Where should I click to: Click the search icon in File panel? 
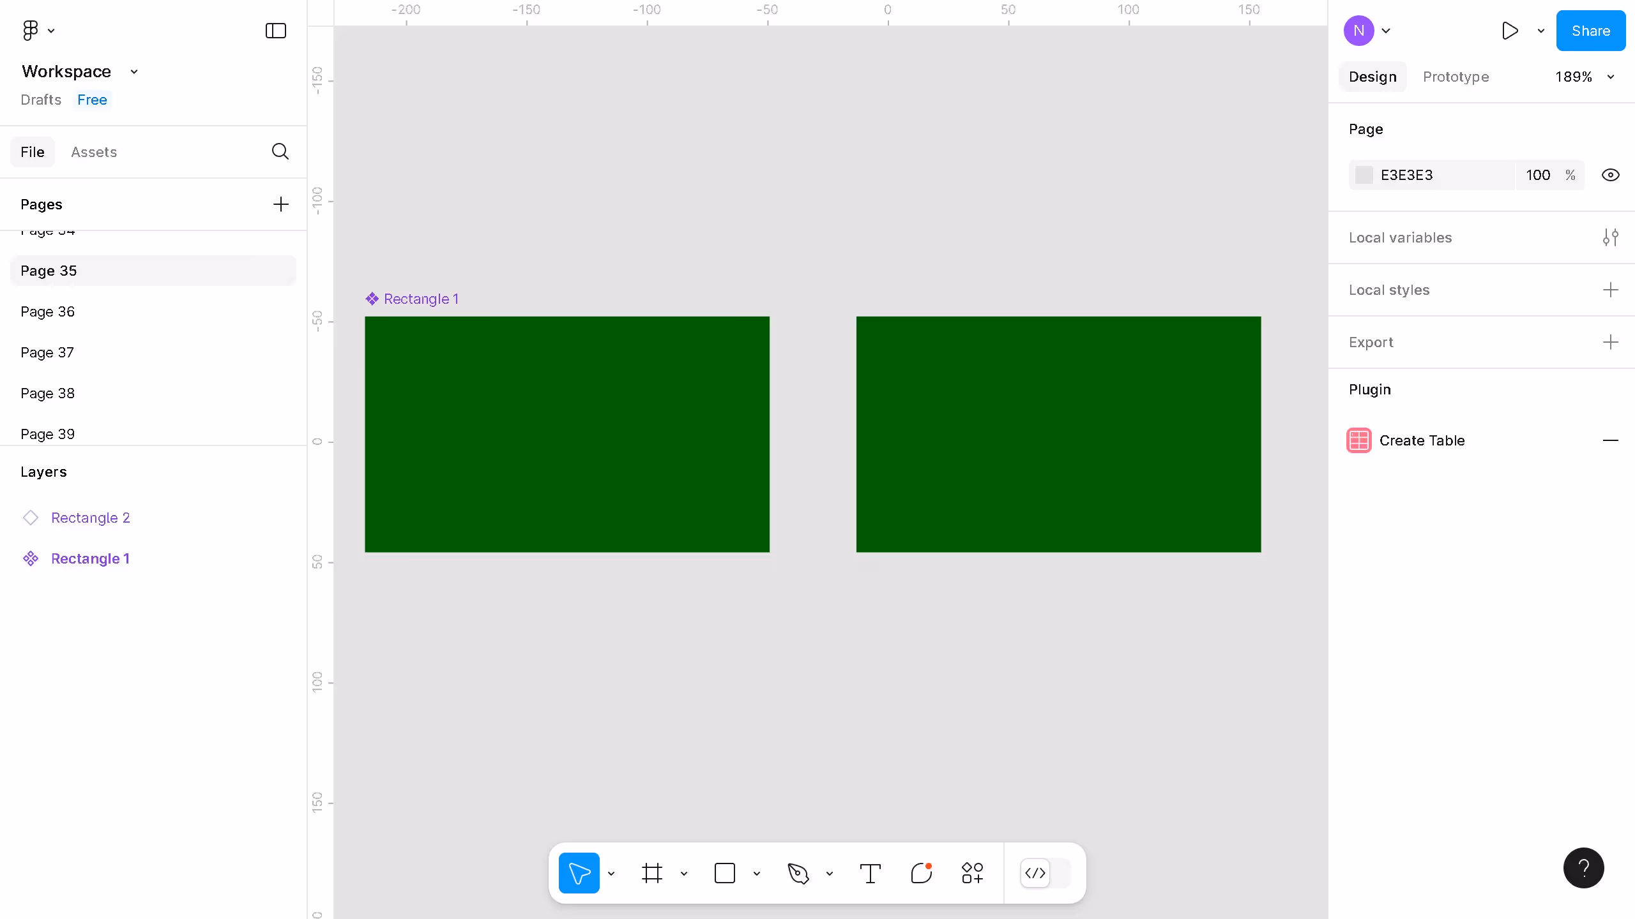(280, 152)
